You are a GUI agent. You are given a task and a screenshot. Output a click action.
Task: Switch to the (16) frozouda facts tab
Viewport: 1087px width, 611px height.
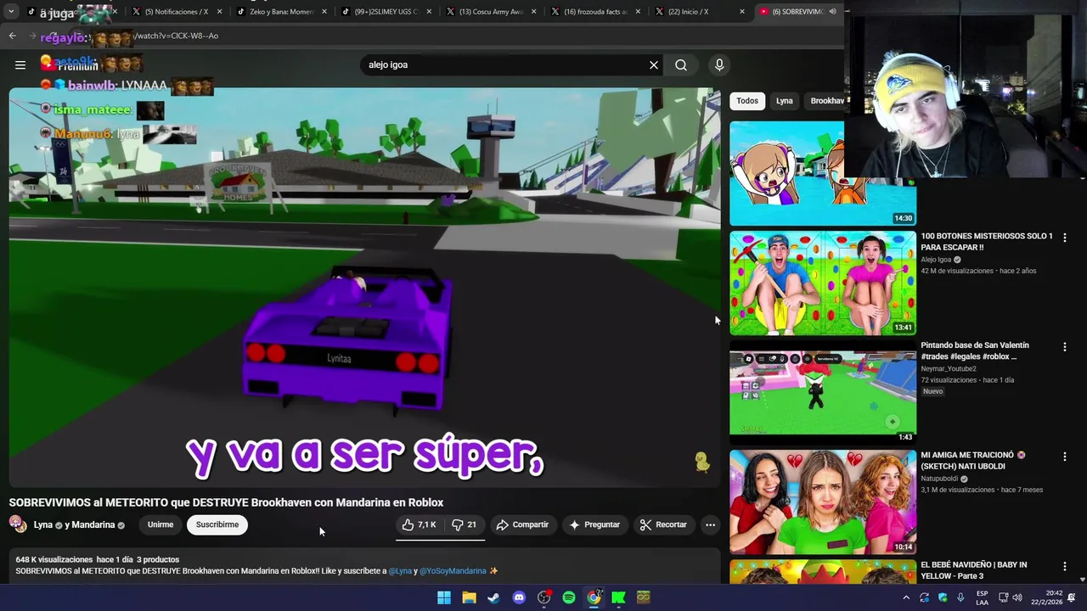tap(596, 12)
